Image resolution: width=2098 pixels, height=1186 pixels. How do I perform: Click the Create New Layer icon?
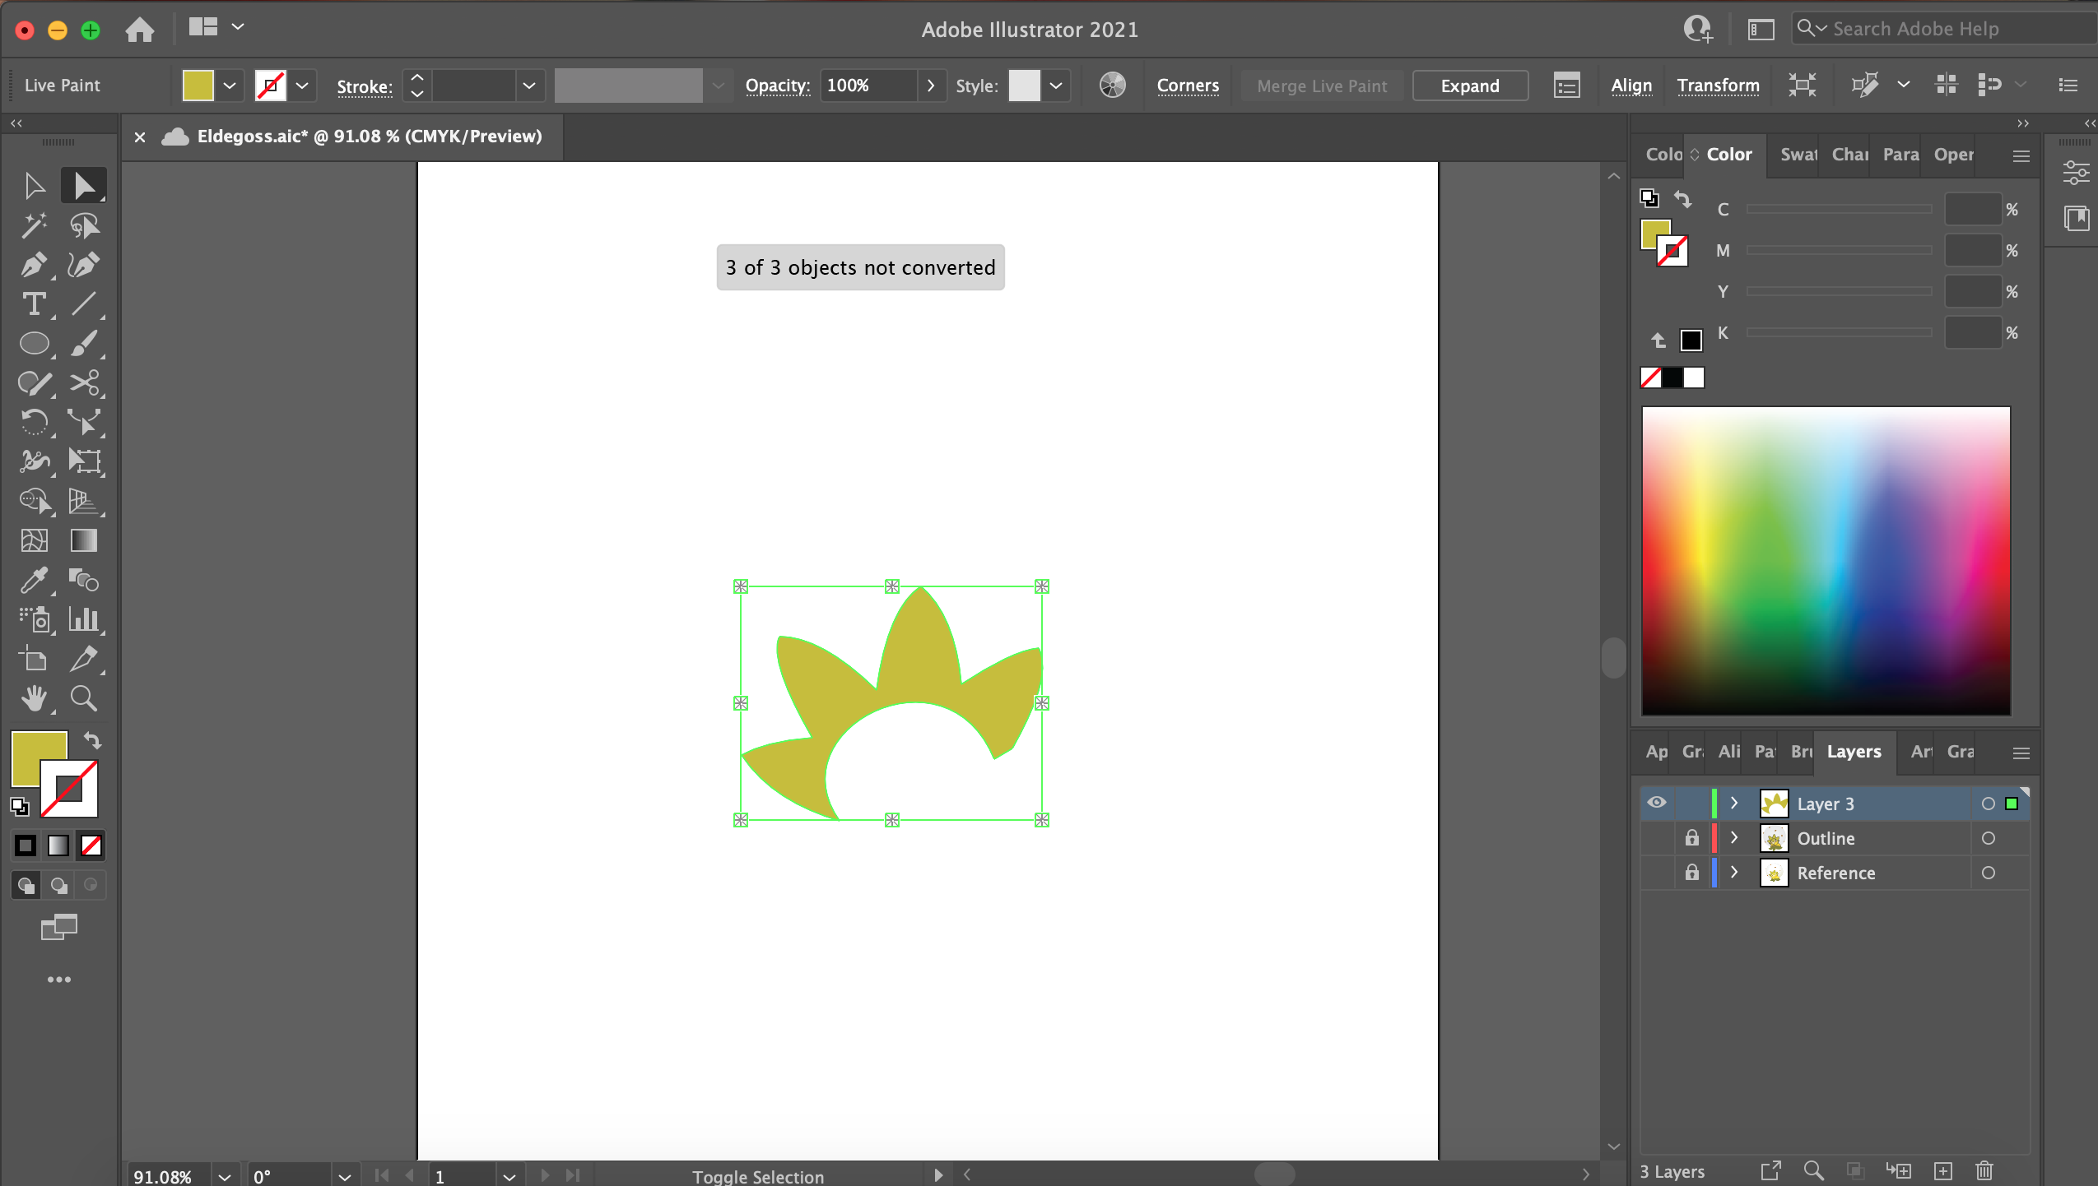click(1942, 1170)
